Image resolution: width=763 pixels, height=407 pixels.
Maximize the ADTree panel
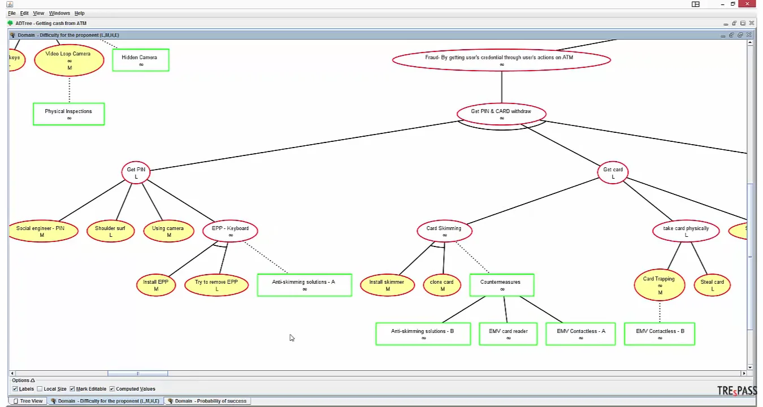743,24
